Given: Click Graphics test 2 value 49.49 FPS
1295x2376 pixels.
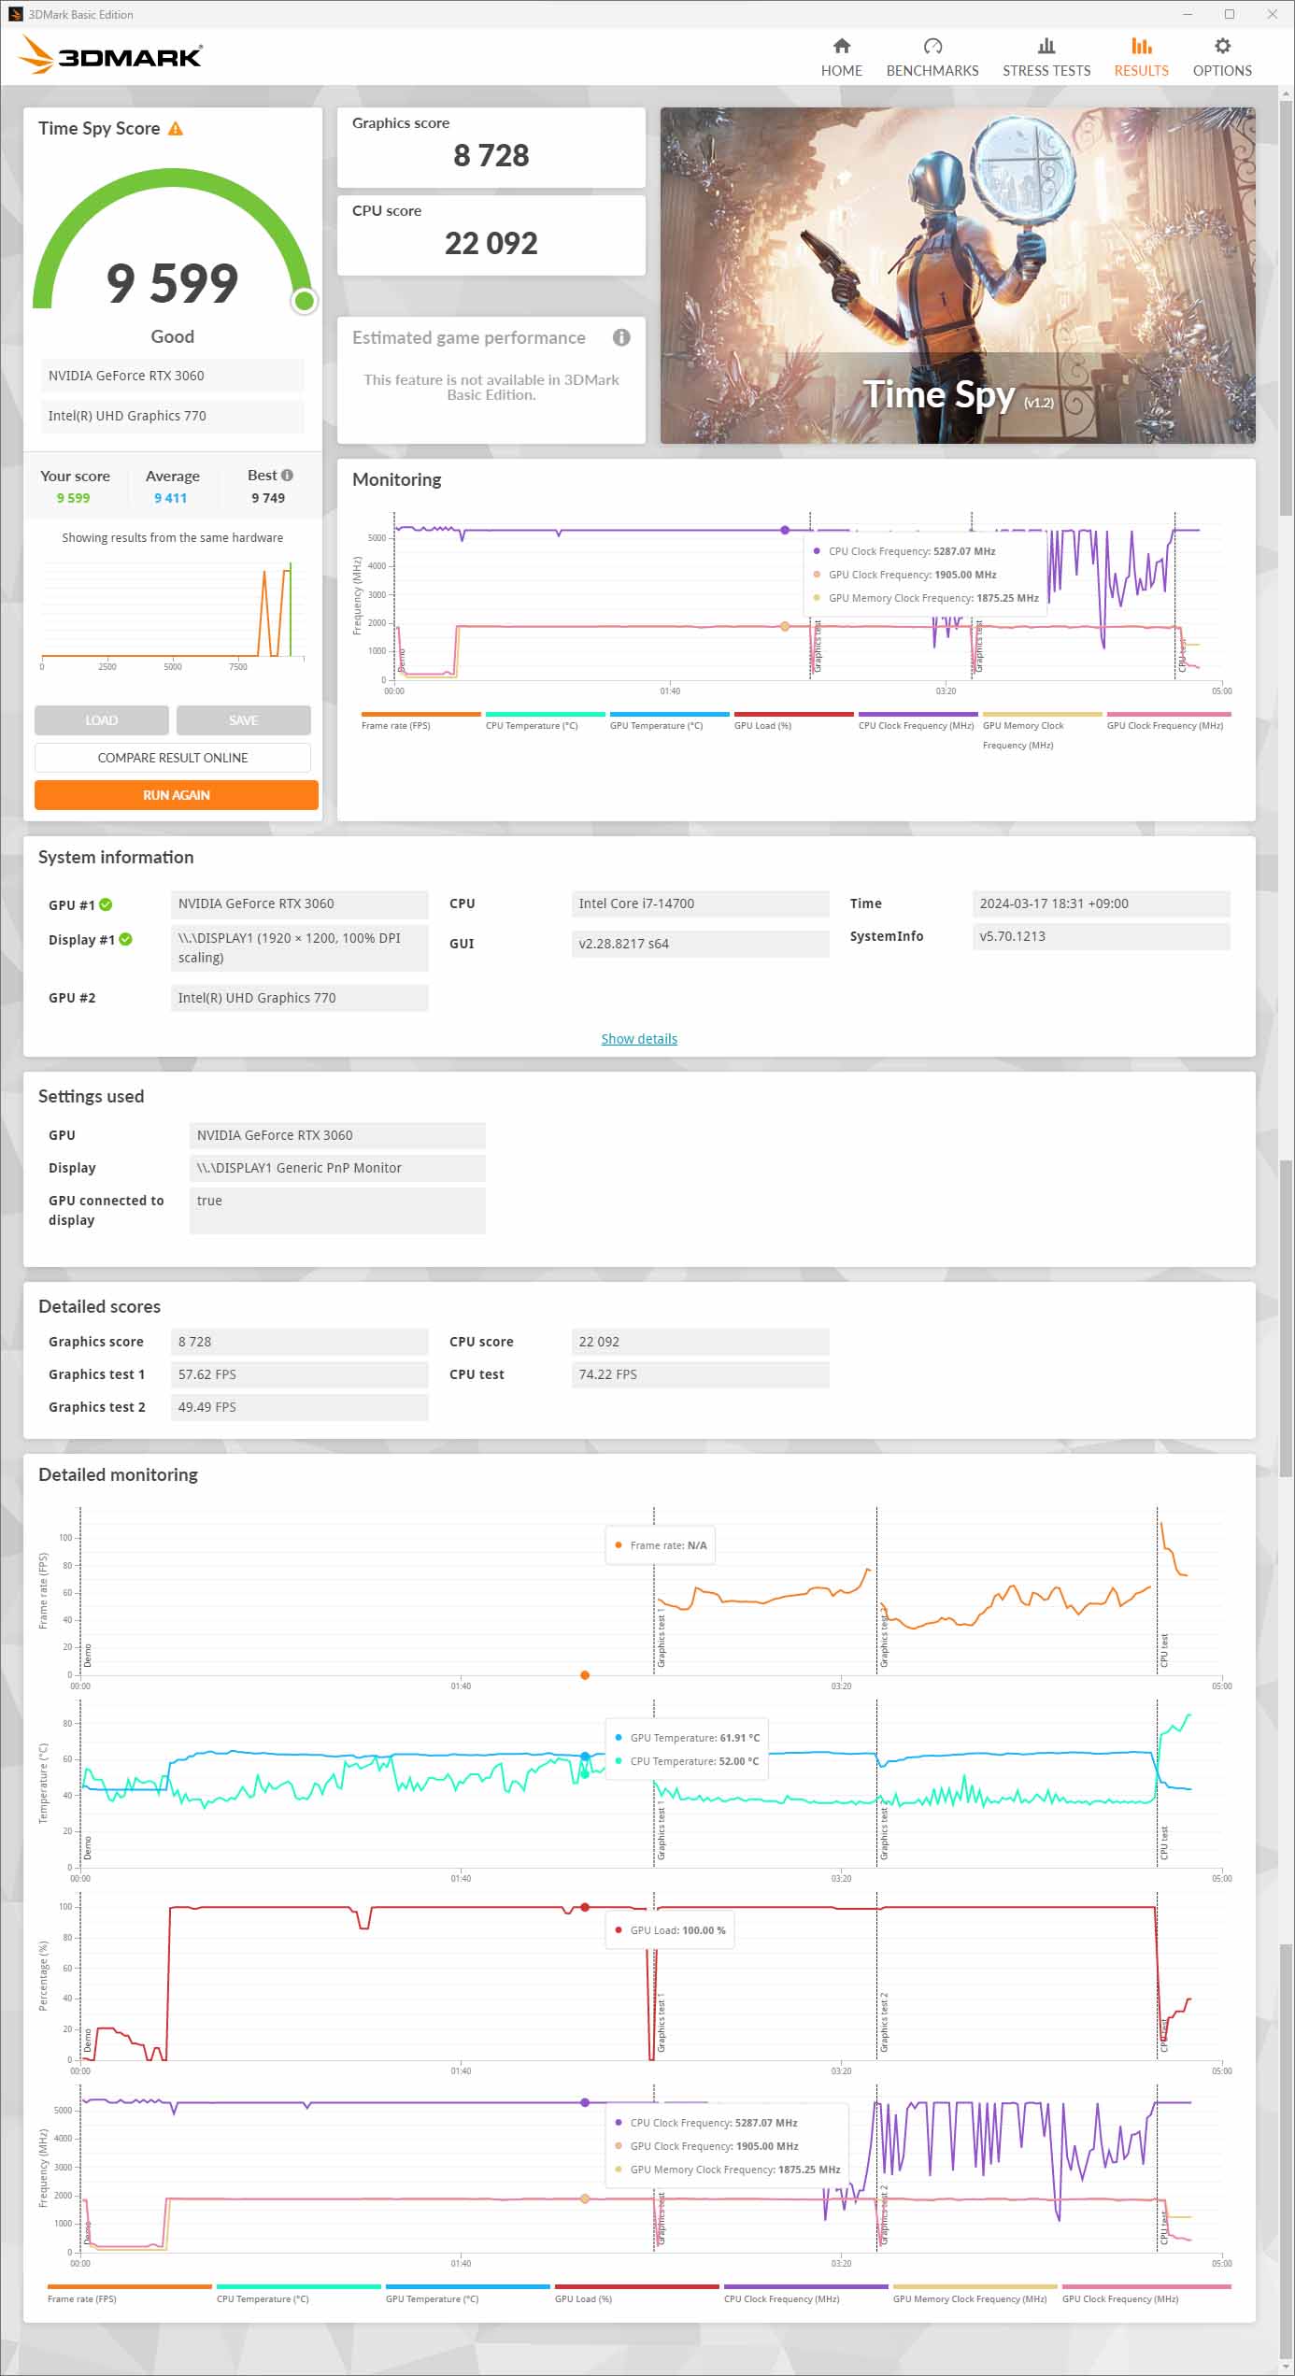Looking at the screenshot, I should [x=299, y=1407].
